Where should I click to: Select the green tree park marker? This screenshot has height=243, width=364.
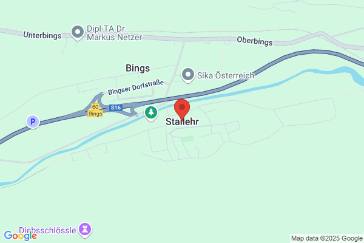point(151,113)
